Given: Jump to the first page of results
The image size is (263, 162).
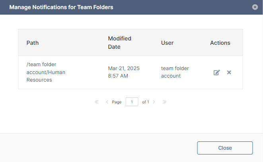Looking at the screenshot, I should pyautogui.click(x=97, y=102).
